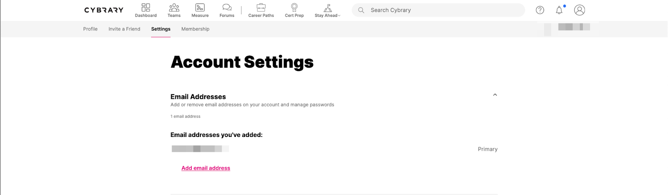668x195 pixels.
Task: Click the "1 email address" text
Action: 185,116
